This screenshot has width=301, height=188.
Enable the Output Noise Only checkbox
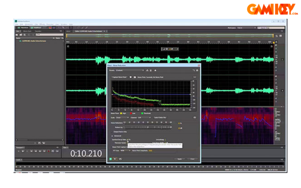[x=112, y=132]
